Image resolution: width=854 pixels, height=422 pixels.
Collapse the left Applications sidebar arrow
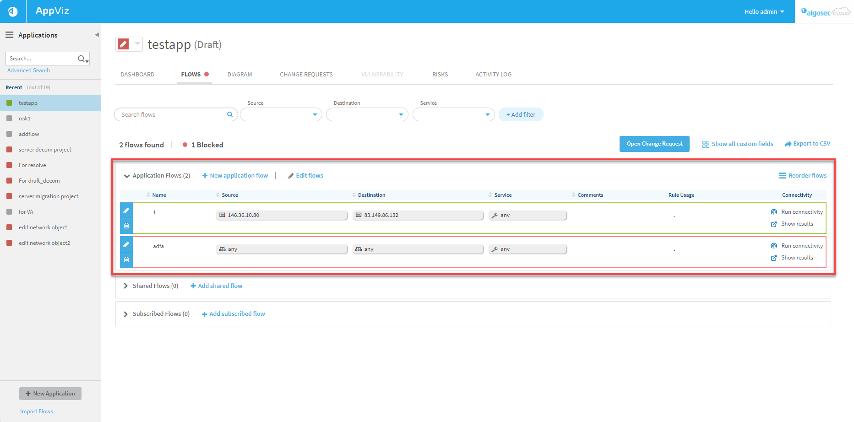[96, 34]
